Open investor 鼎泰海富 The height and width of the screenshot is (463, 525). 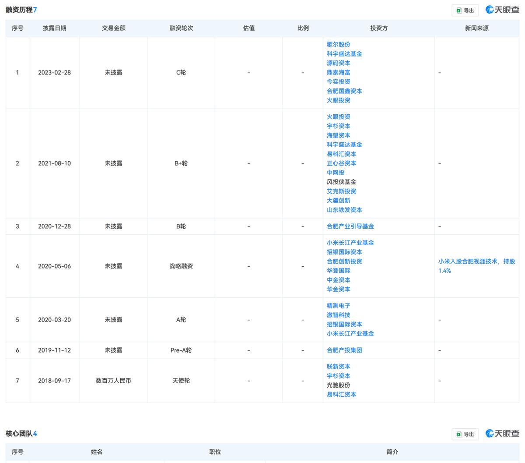[338, 72]
